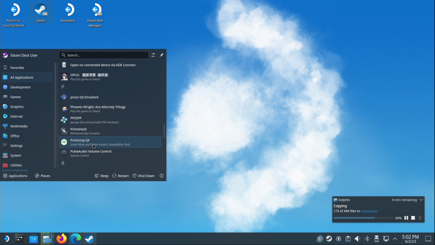Open the Dolphin file manager taskbar icon
Screen dimensions: 435x245
[x=47, y=239]
